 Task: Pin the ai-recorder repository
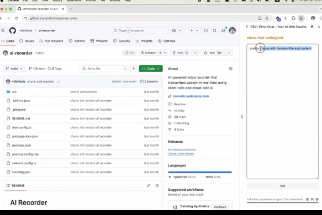130,53
